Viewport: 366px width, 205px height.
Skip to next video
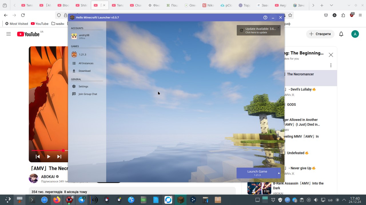pyautogui.click(x=59, y=157)
